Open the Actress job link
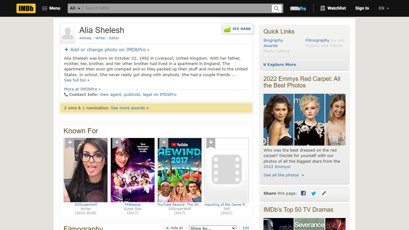 click(85, 38)
